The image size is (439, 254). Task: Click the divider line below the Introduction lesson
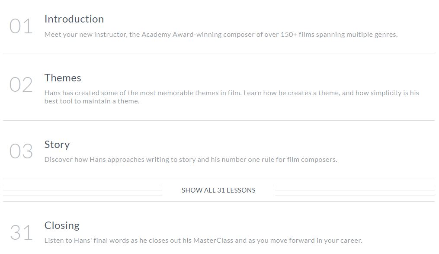coord(219,54)
